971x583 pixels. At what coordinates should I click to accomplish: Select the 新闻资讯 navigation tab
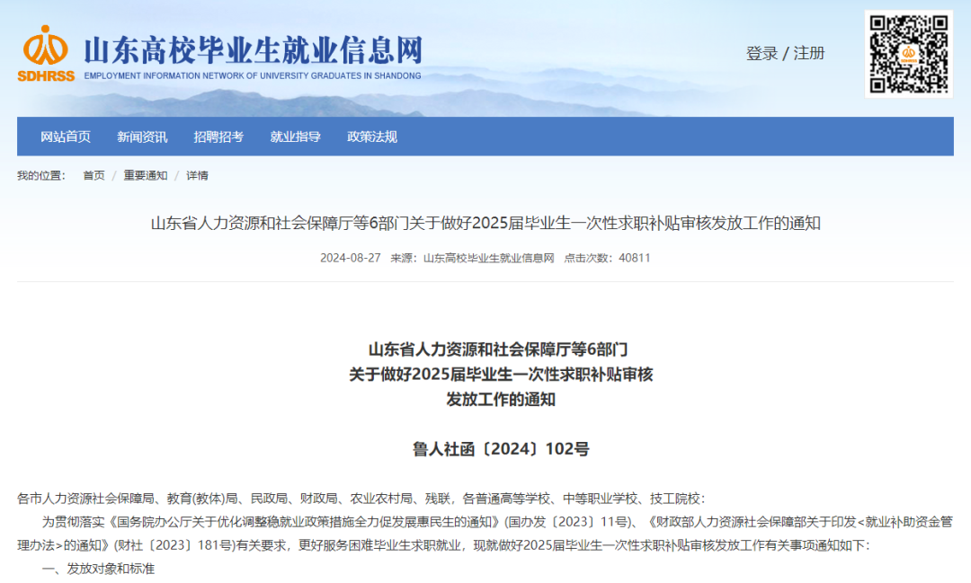142,137
